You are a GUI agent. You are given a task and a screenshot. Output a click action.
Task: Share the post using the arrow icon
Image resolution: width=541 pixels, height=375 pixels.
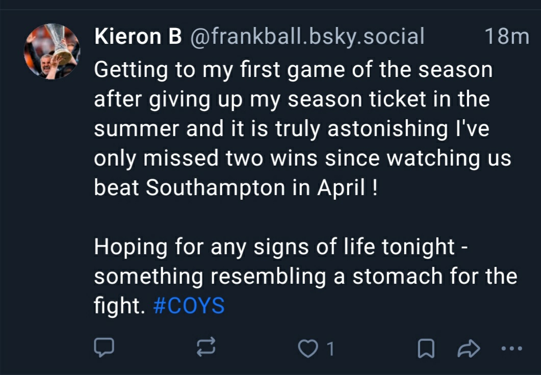coord(469,349)
